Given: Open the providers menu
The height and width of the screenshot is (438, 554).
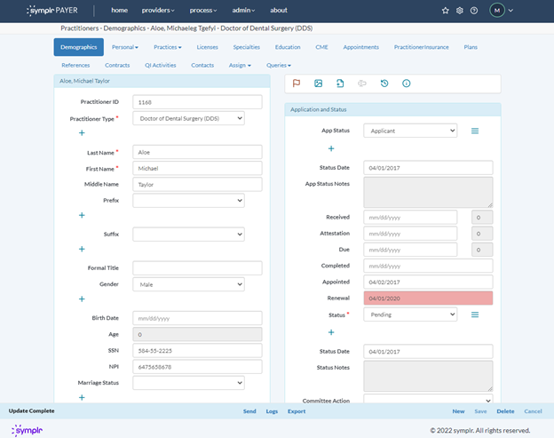Looking at the screenshot, I should [x=158, y=11].
